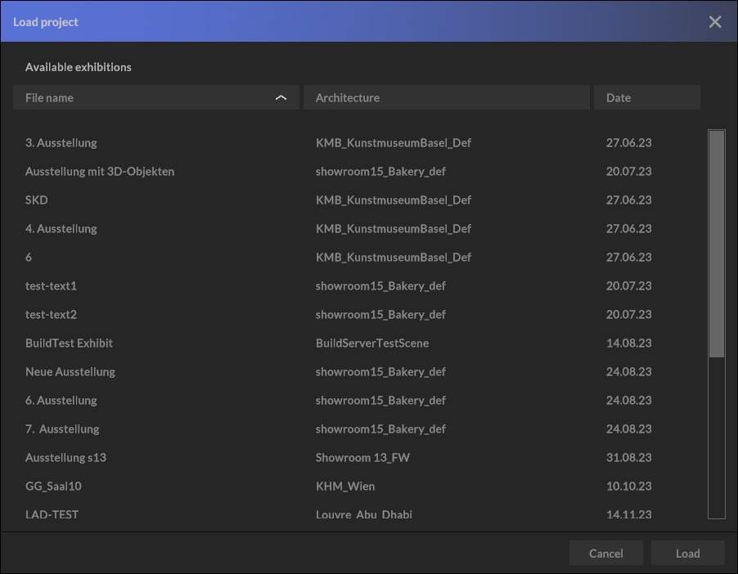Viewport: 738px width, 574px height.
Task: Sort exhibitions by Date column
Action: pyautogui.click(x=646, y=97)
